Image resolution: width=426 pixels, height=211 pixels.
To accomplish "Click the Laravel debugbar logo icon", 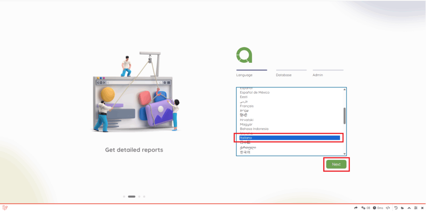I will click(x=5, y=207).
